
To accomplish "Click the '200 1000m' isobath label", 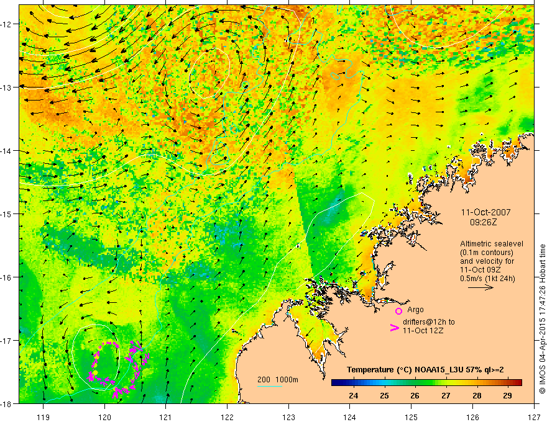I will (x=278, y=380).
